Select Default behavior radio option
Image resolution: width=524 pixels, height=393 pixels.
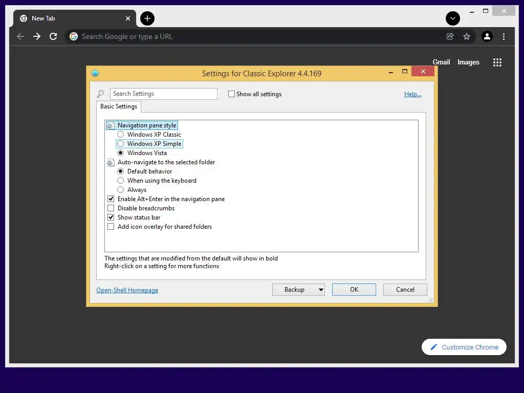pyautogui.click(x=121, y=171)
